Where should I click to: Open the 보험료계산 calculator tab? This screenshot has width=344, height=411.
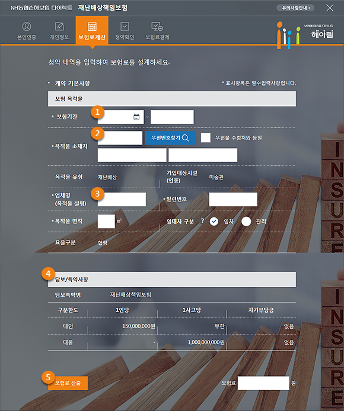(x=92, y=31)
